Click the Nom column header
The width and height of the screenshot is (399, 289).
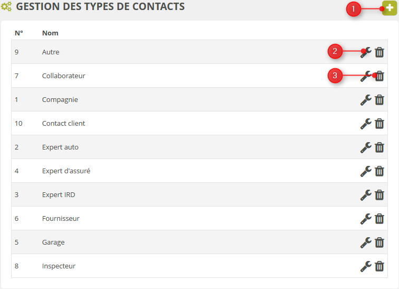[50, 33]
